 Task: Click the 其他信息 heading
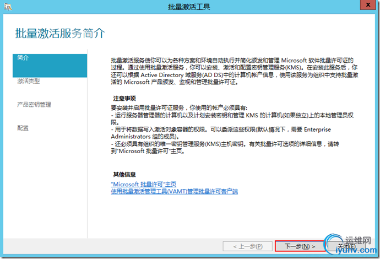[x=124, y=174]
